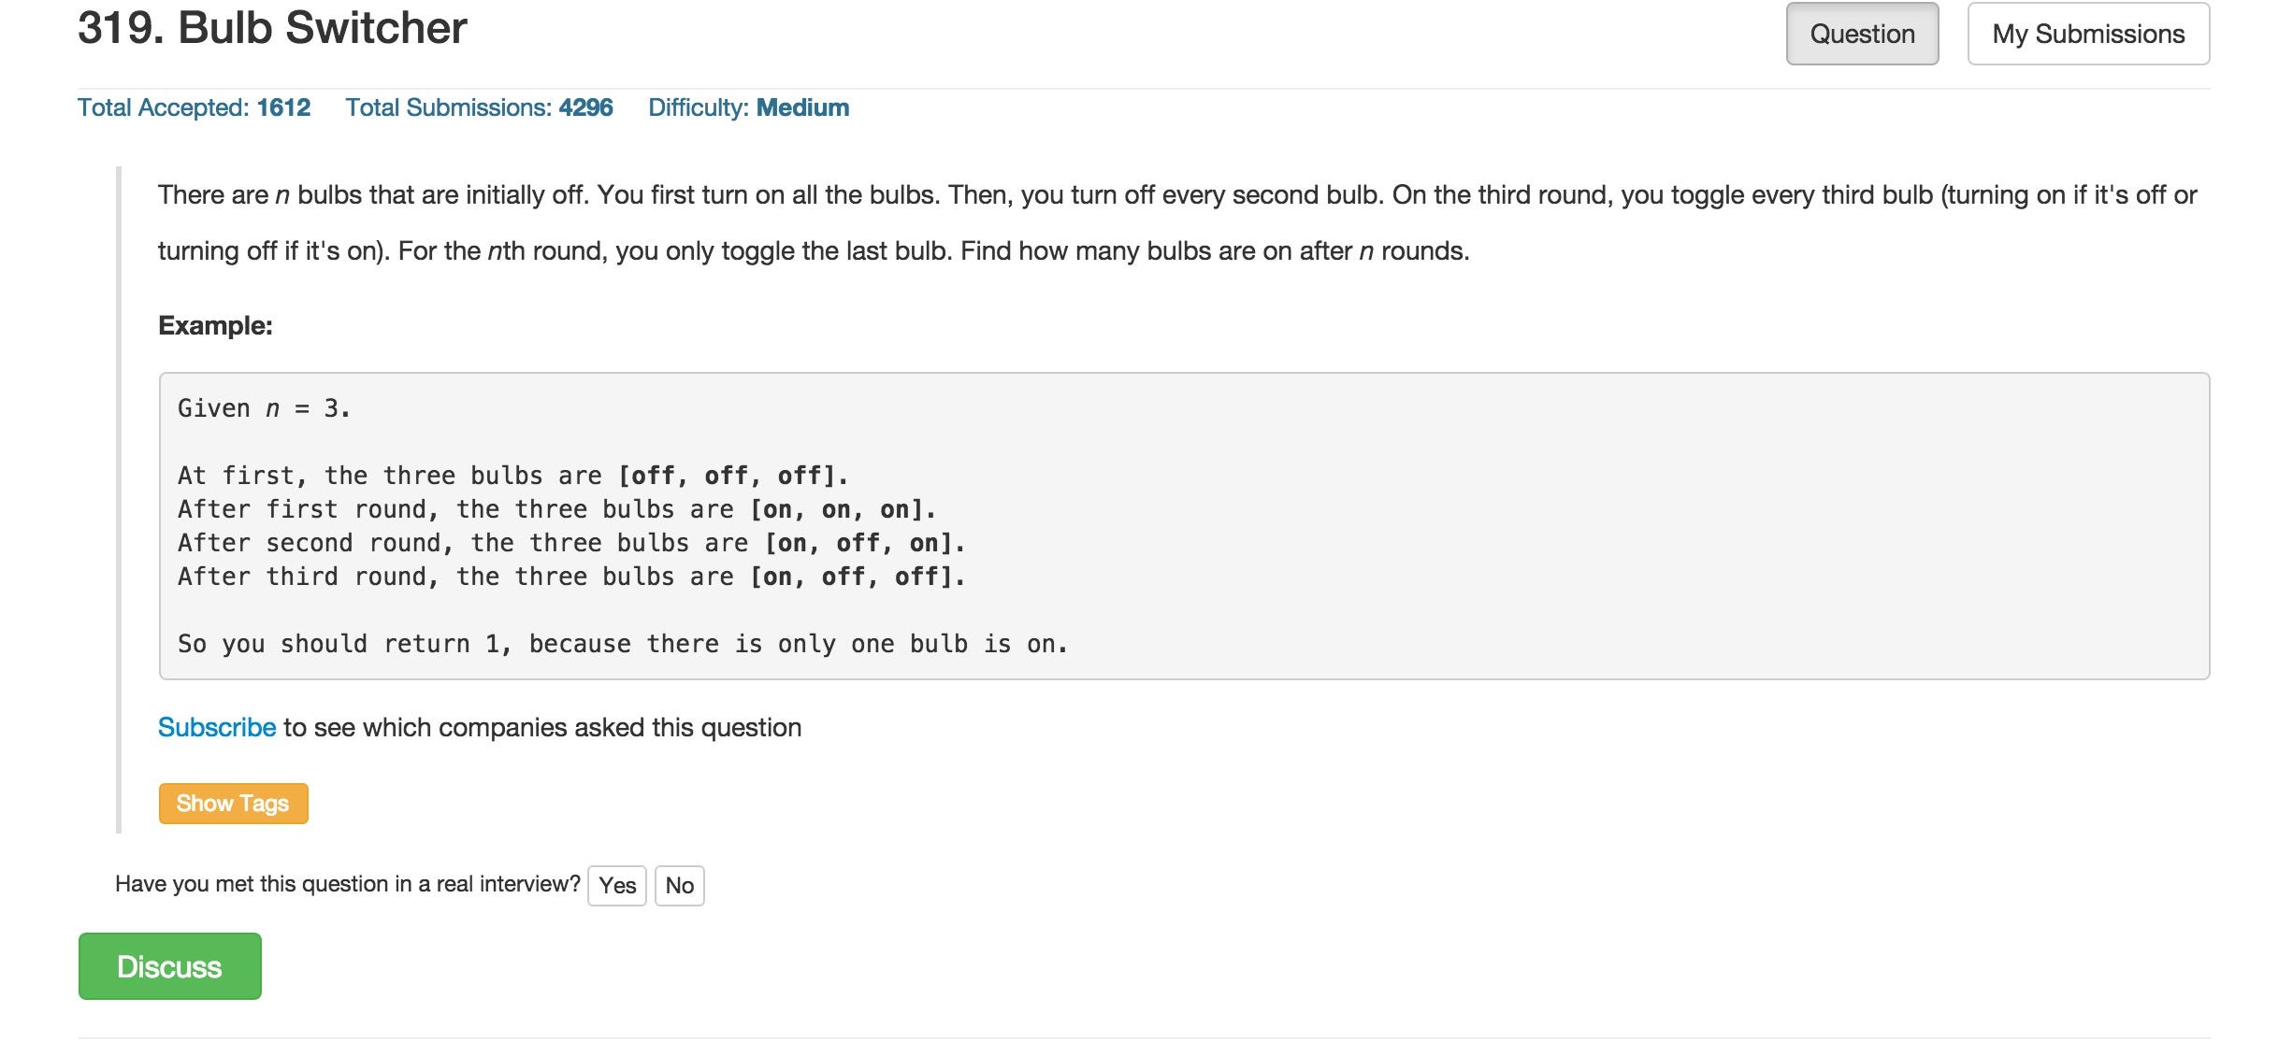Image resolution: width=2293 pixels, height=1041 pixels.
Task: Click the 319. Bulb Switcher title
Action: pos(272,27)
